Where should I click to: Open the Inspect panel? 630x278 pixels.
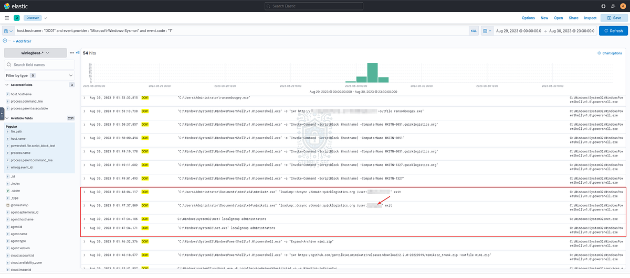590,18
